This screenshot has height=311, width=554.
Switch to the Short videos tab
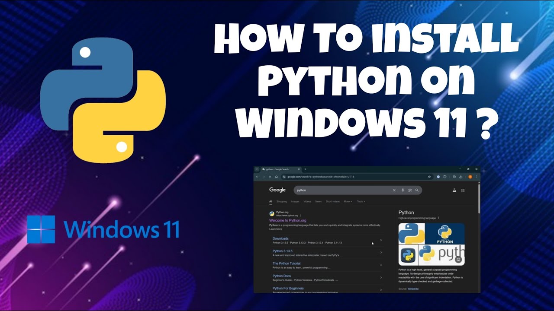tap(332, 201)
